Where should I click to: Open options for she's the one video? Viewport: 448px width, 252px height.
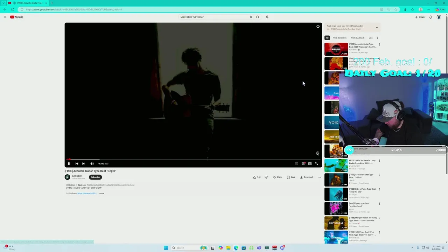[379, 189]
